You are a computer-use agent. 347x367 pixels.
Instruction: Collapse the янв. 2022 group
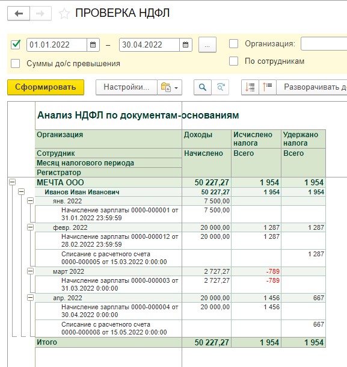point(31,200)
